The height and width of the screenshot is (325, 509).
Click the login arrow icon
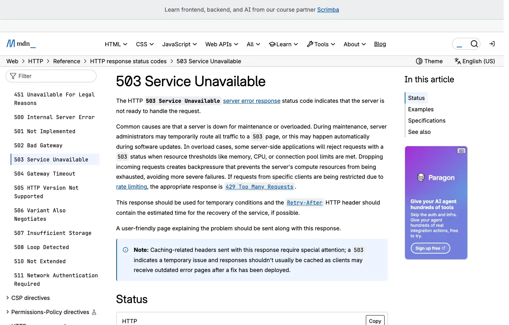coord(492,44)
